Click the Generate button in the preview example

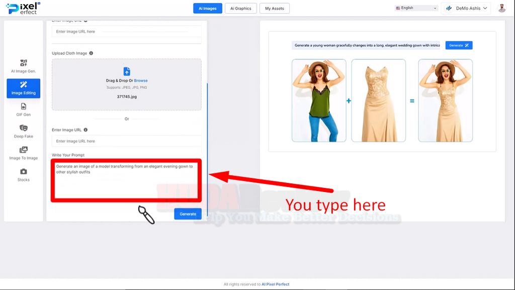(459, 45)
